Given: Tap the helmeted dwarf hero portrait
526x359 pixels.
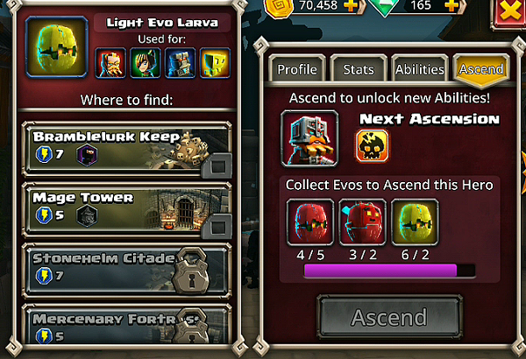Looking at the screenshot, I should pos(309,138).
